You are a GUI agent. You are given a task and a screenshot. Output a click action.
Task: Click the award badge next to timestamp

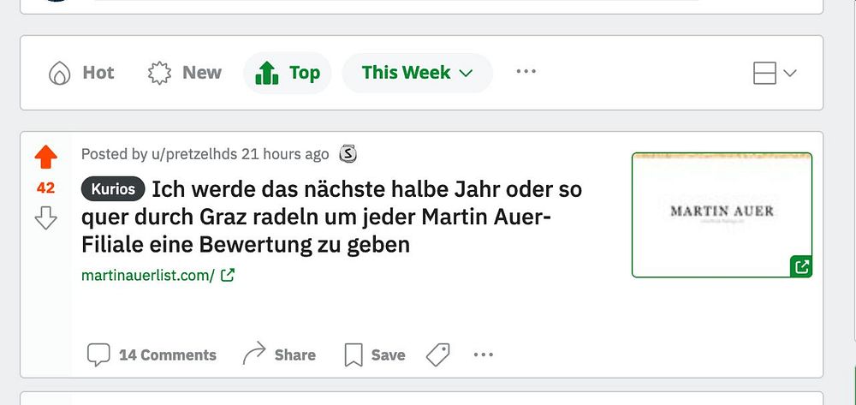pos(348,154)
